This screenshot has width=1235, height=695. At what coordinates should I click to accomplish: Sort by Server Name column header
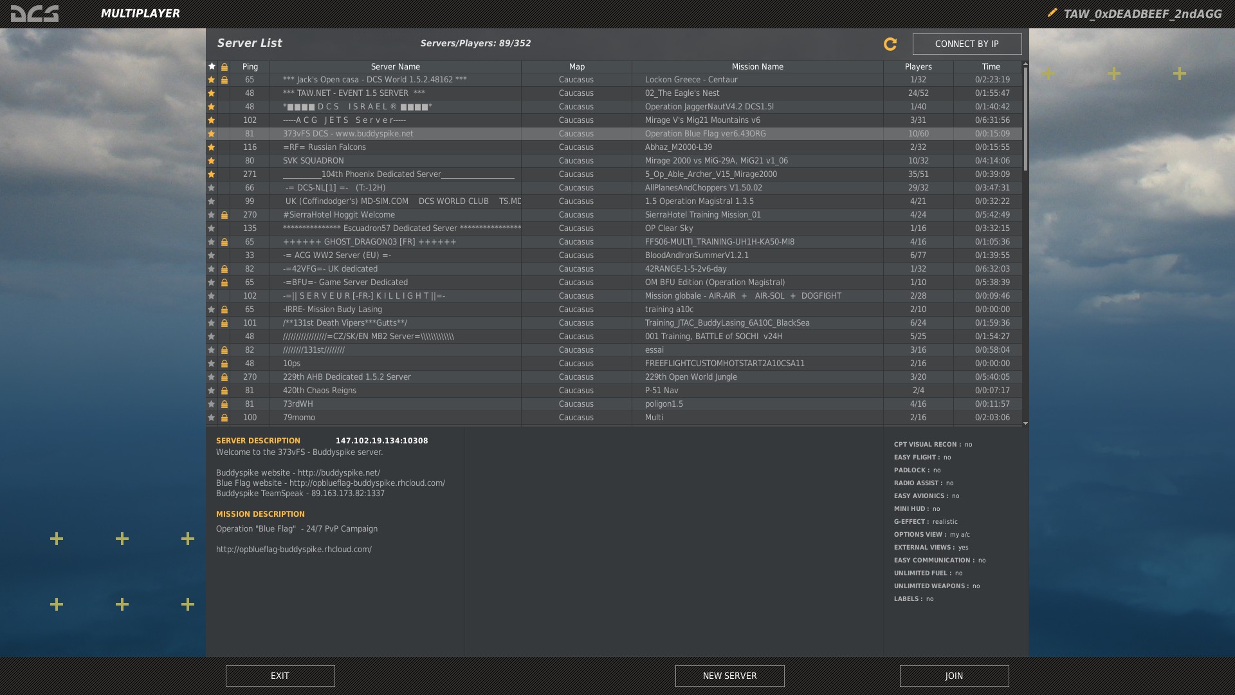pyautogui.click(x=396, y=66)
